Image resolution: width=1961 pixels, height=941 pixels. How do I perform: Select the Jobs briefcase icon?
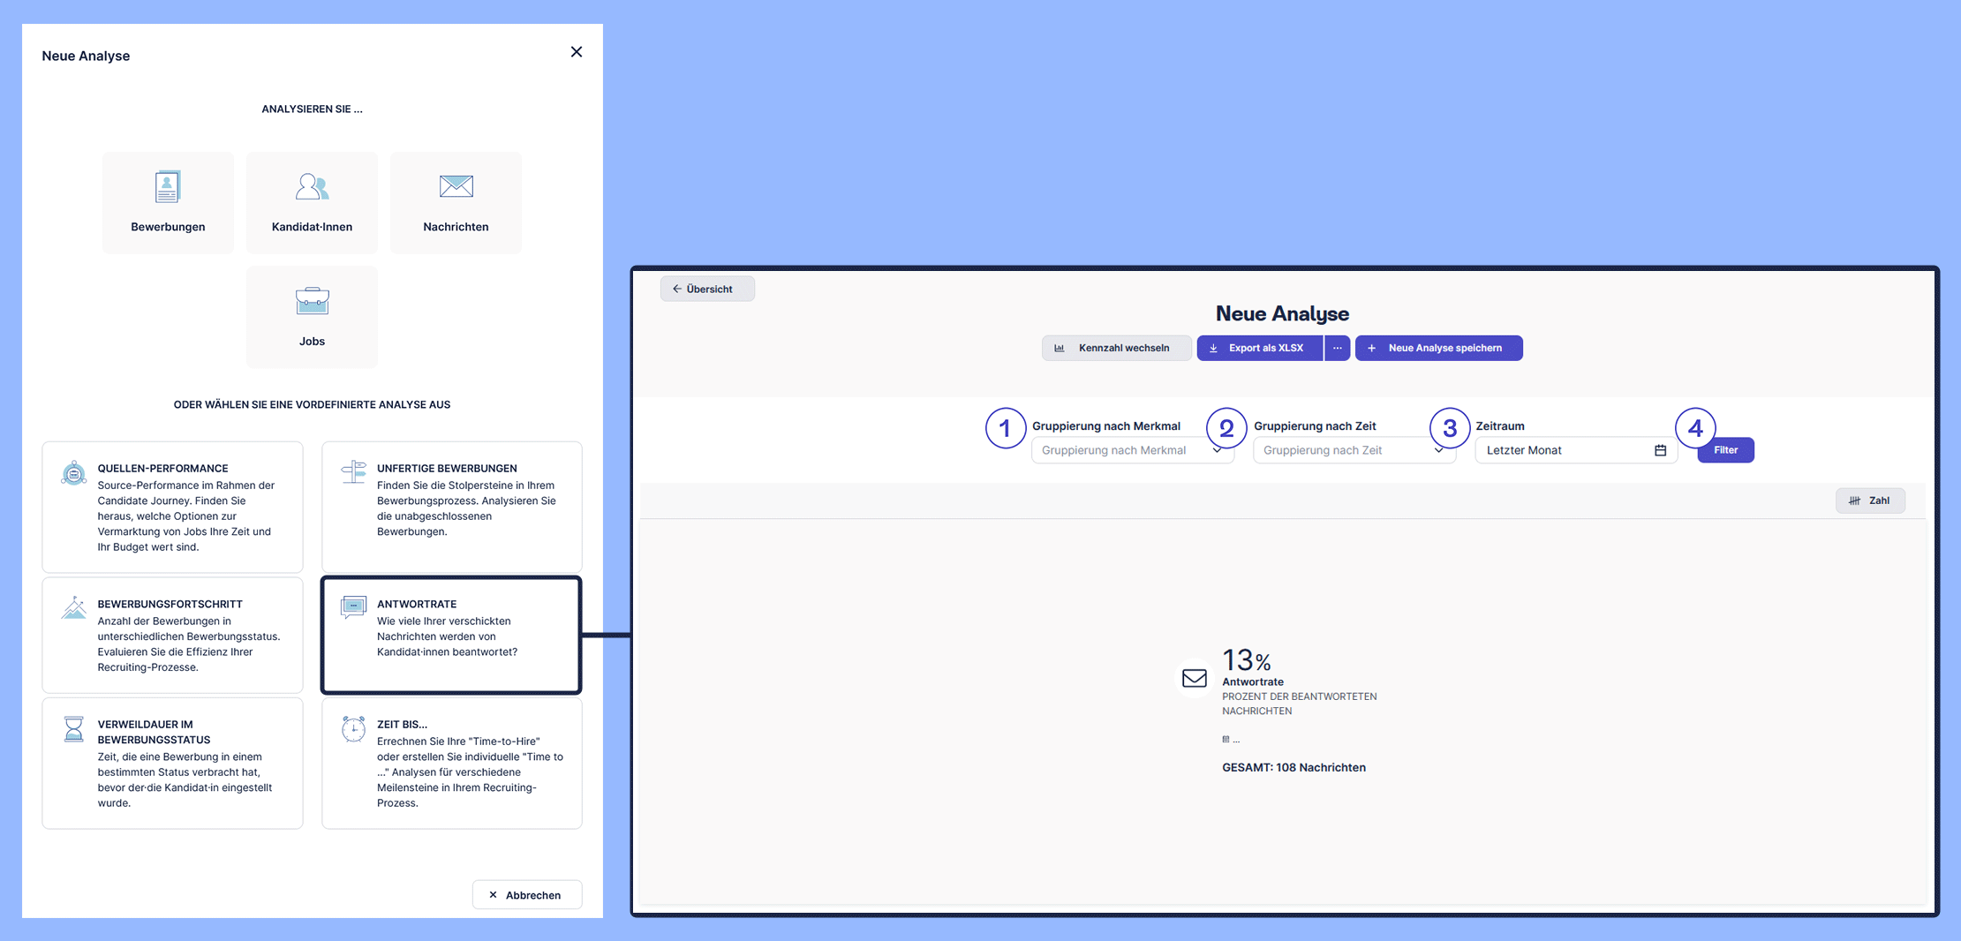(312, 301)
